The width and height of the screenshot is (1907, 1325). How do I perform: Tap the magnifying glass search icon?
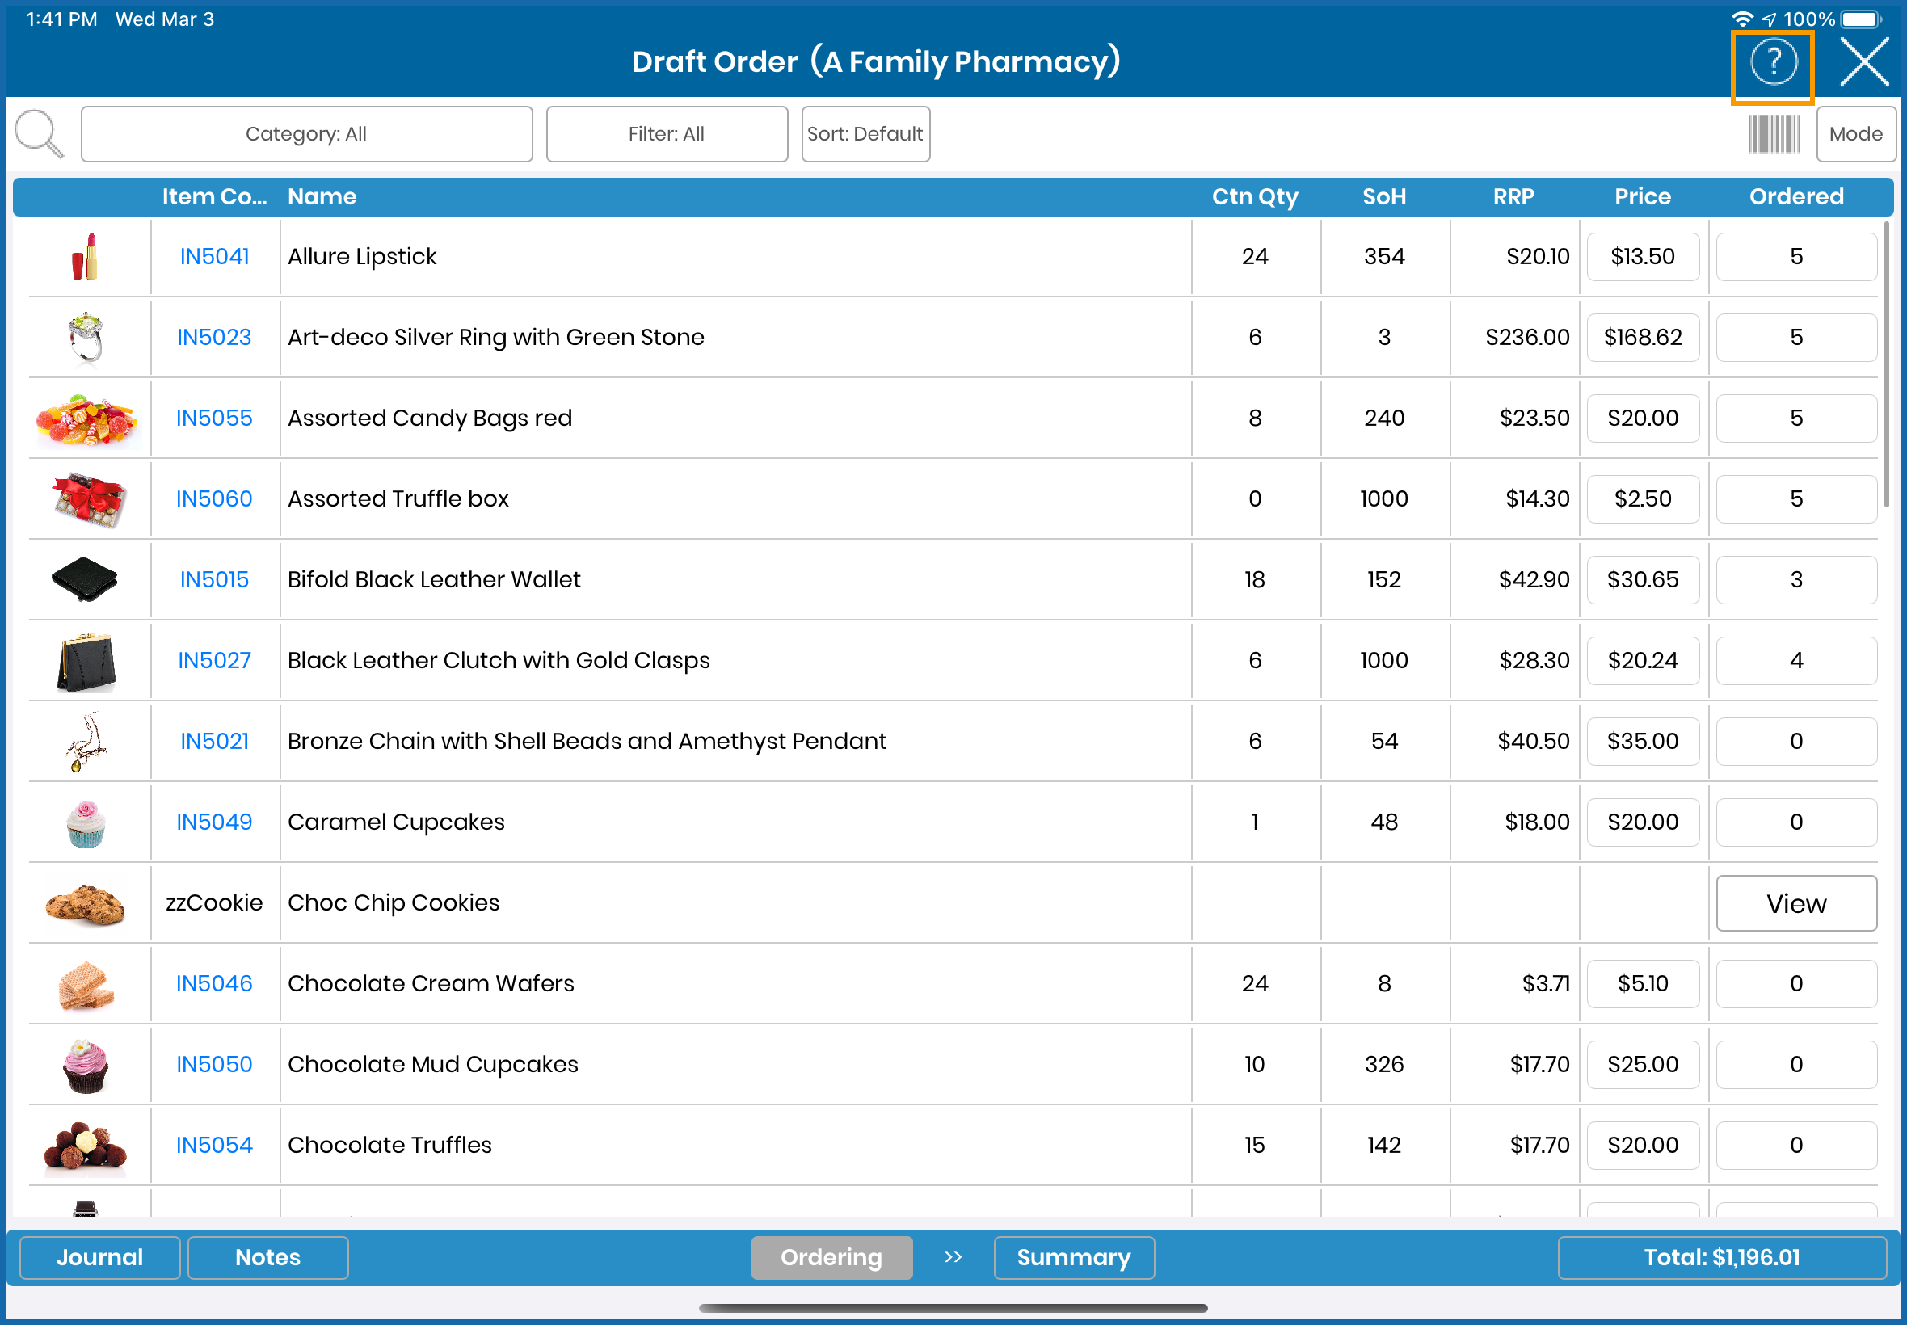38,133
